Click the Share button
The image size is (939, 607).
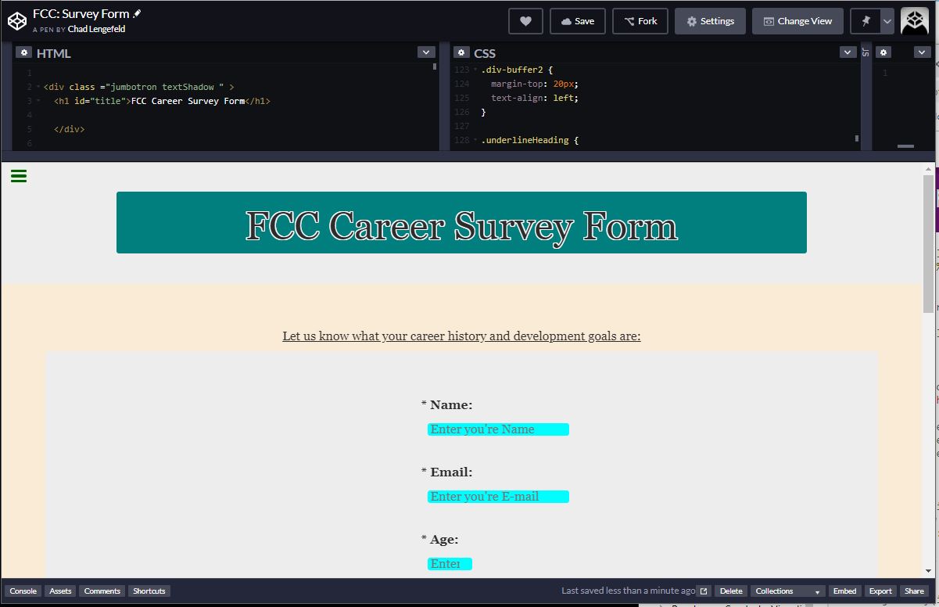[x=914, y=591]
